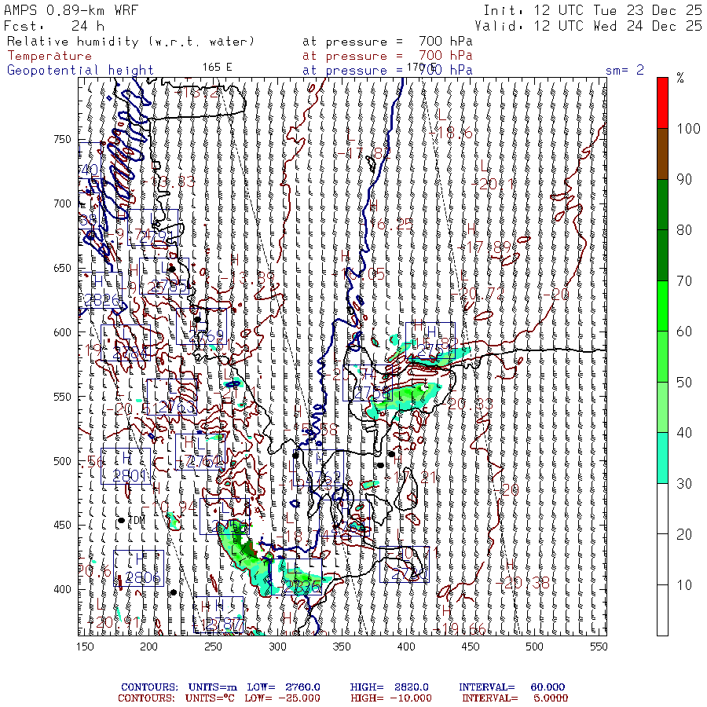The width and height of the screenshot is (707, 707).
Task: Click the '10' color bar tick label
Action: [x=684, y=585]
